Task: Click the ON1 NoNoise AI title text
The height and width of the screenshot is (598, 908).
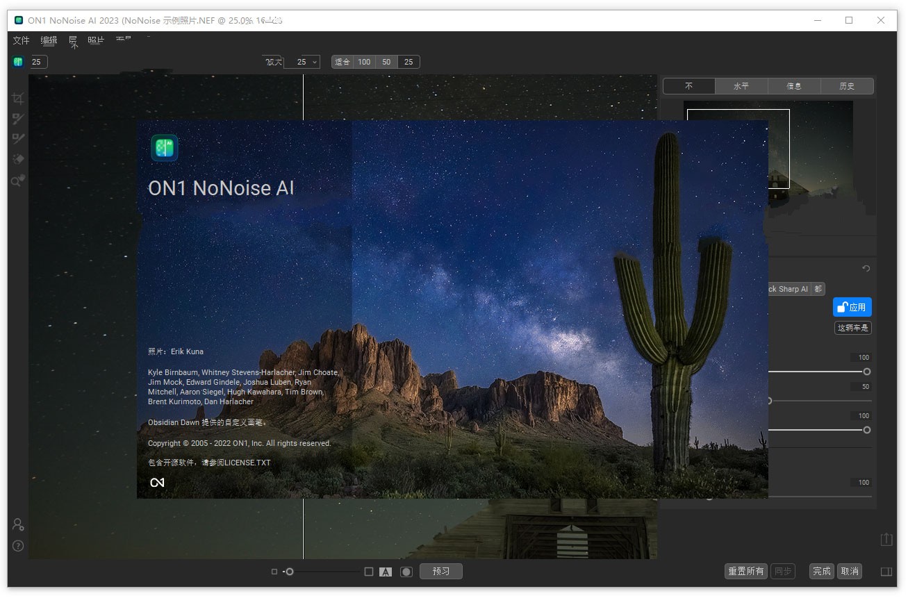Action: [x=222, y=188]
